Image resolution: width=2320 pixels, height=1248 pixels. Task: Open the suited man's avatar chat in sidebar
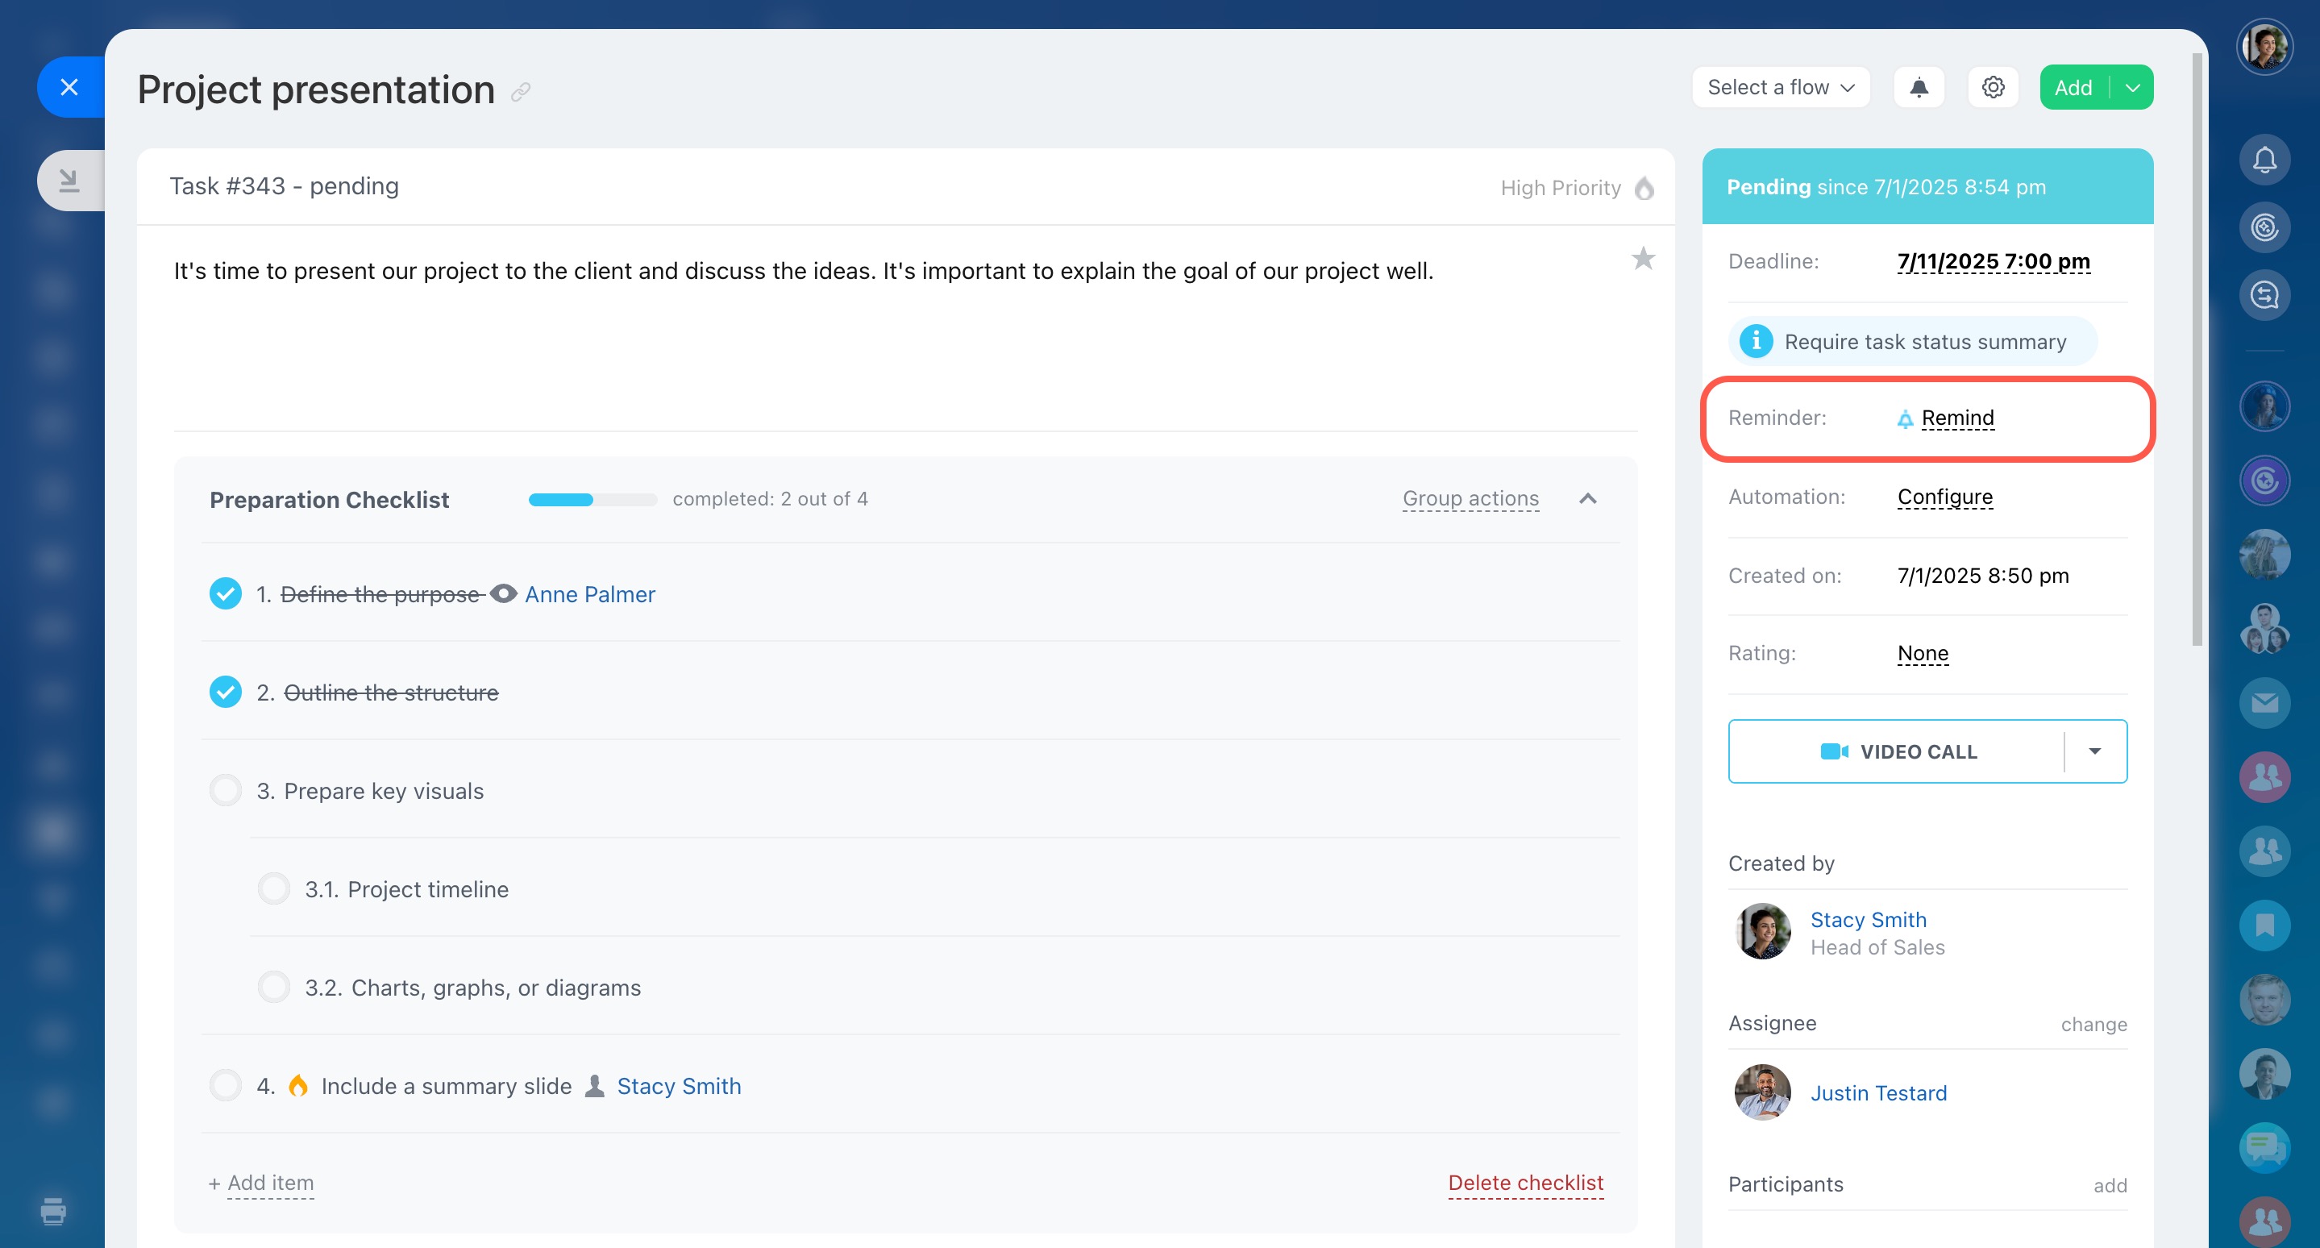click(2264, 1073)
